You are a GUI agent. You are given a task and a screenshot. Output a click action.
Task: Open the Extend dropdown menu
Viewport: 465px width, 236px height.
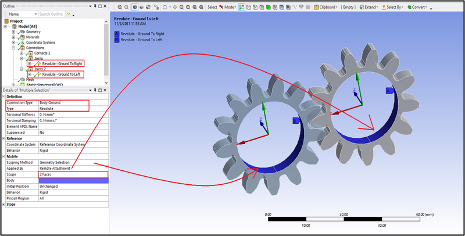click(x=377, y=7)
